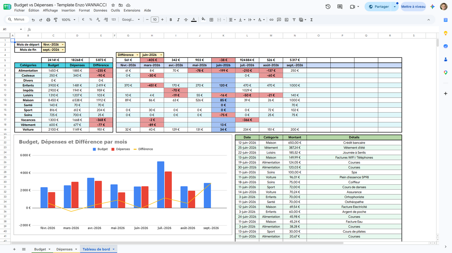Add a new sheet with the plus button
452x253 pixels.
point(15,249)
